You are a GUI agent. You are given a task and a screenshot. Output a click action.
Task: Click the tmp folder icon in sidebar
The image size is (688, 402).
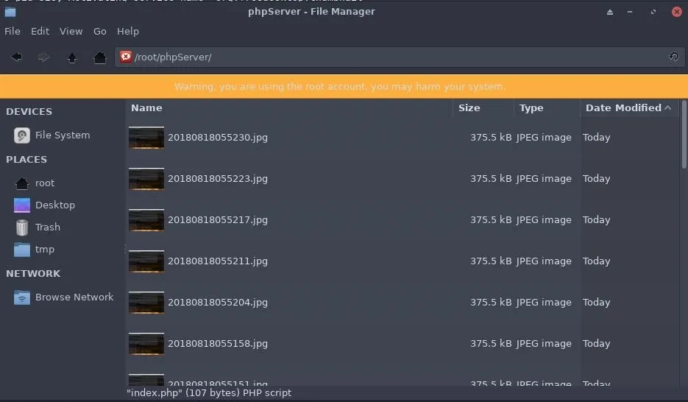tap(22, 250)
